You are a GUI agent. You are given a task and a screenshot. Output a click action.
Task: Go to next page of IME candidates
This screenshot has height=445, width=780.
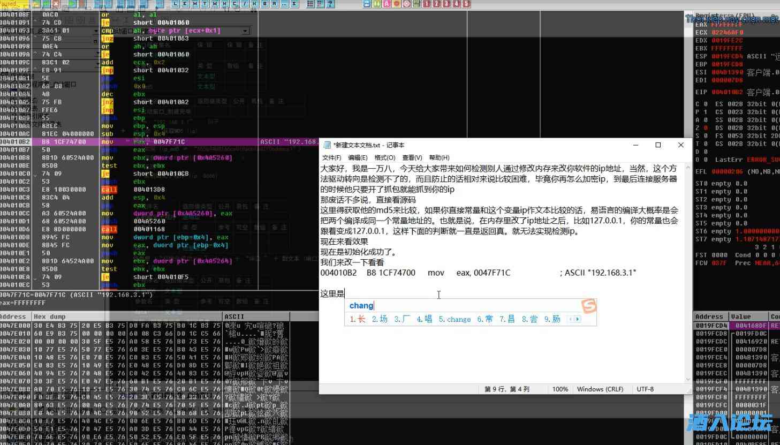(x=577, y=319)
